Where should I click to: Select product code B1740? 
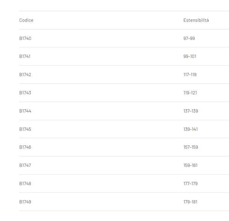pyautogui.click(x=25, y=38)
